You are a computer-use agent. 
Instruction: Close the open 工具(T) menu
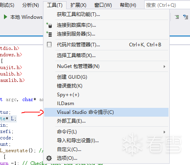[55, 5]
